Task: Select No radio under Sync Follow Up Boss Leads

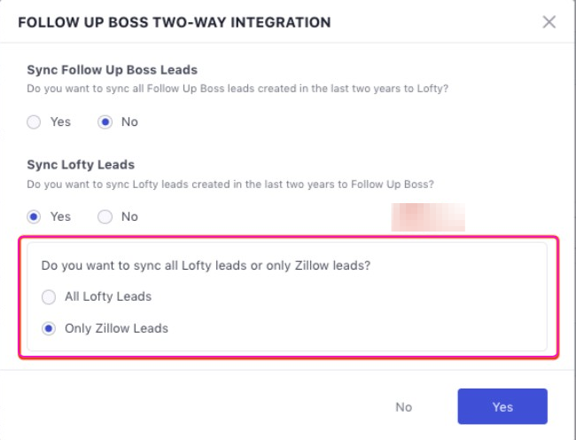Action: (x=105, y=122)
